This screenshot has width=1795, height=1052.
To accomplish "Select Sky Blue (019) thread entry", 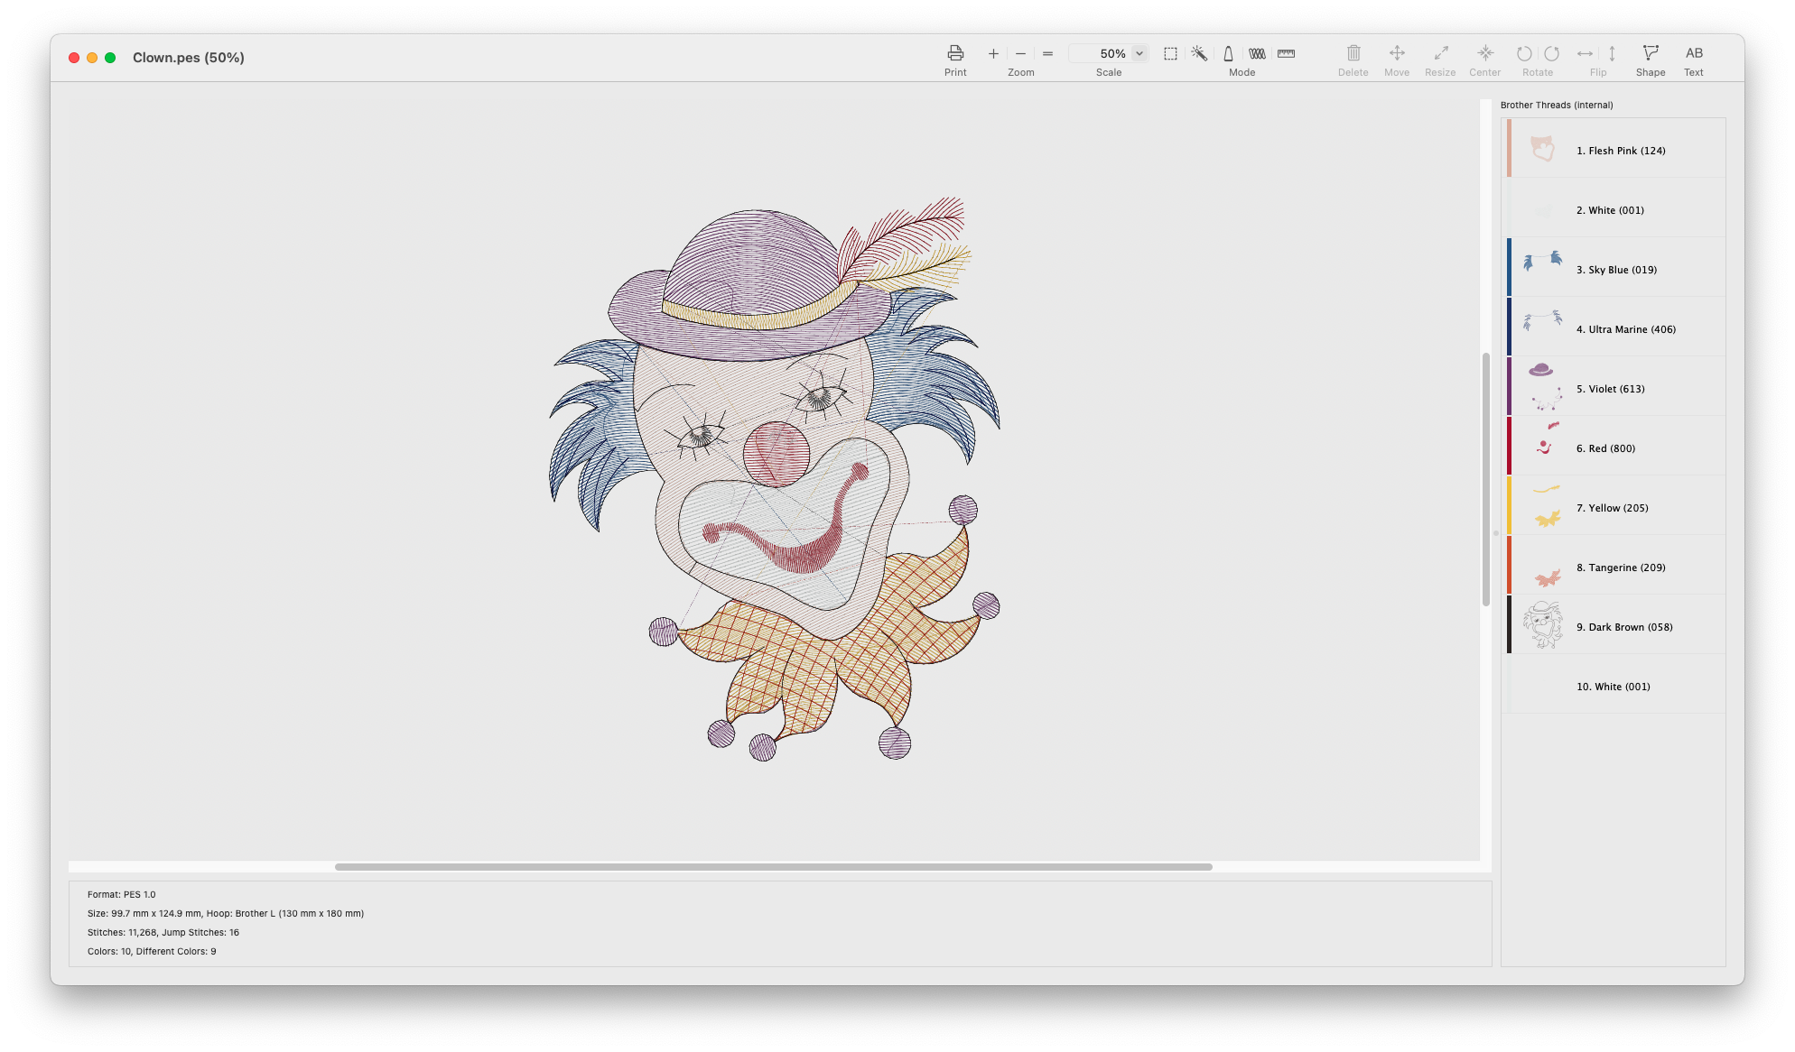I will [1616, 270].
